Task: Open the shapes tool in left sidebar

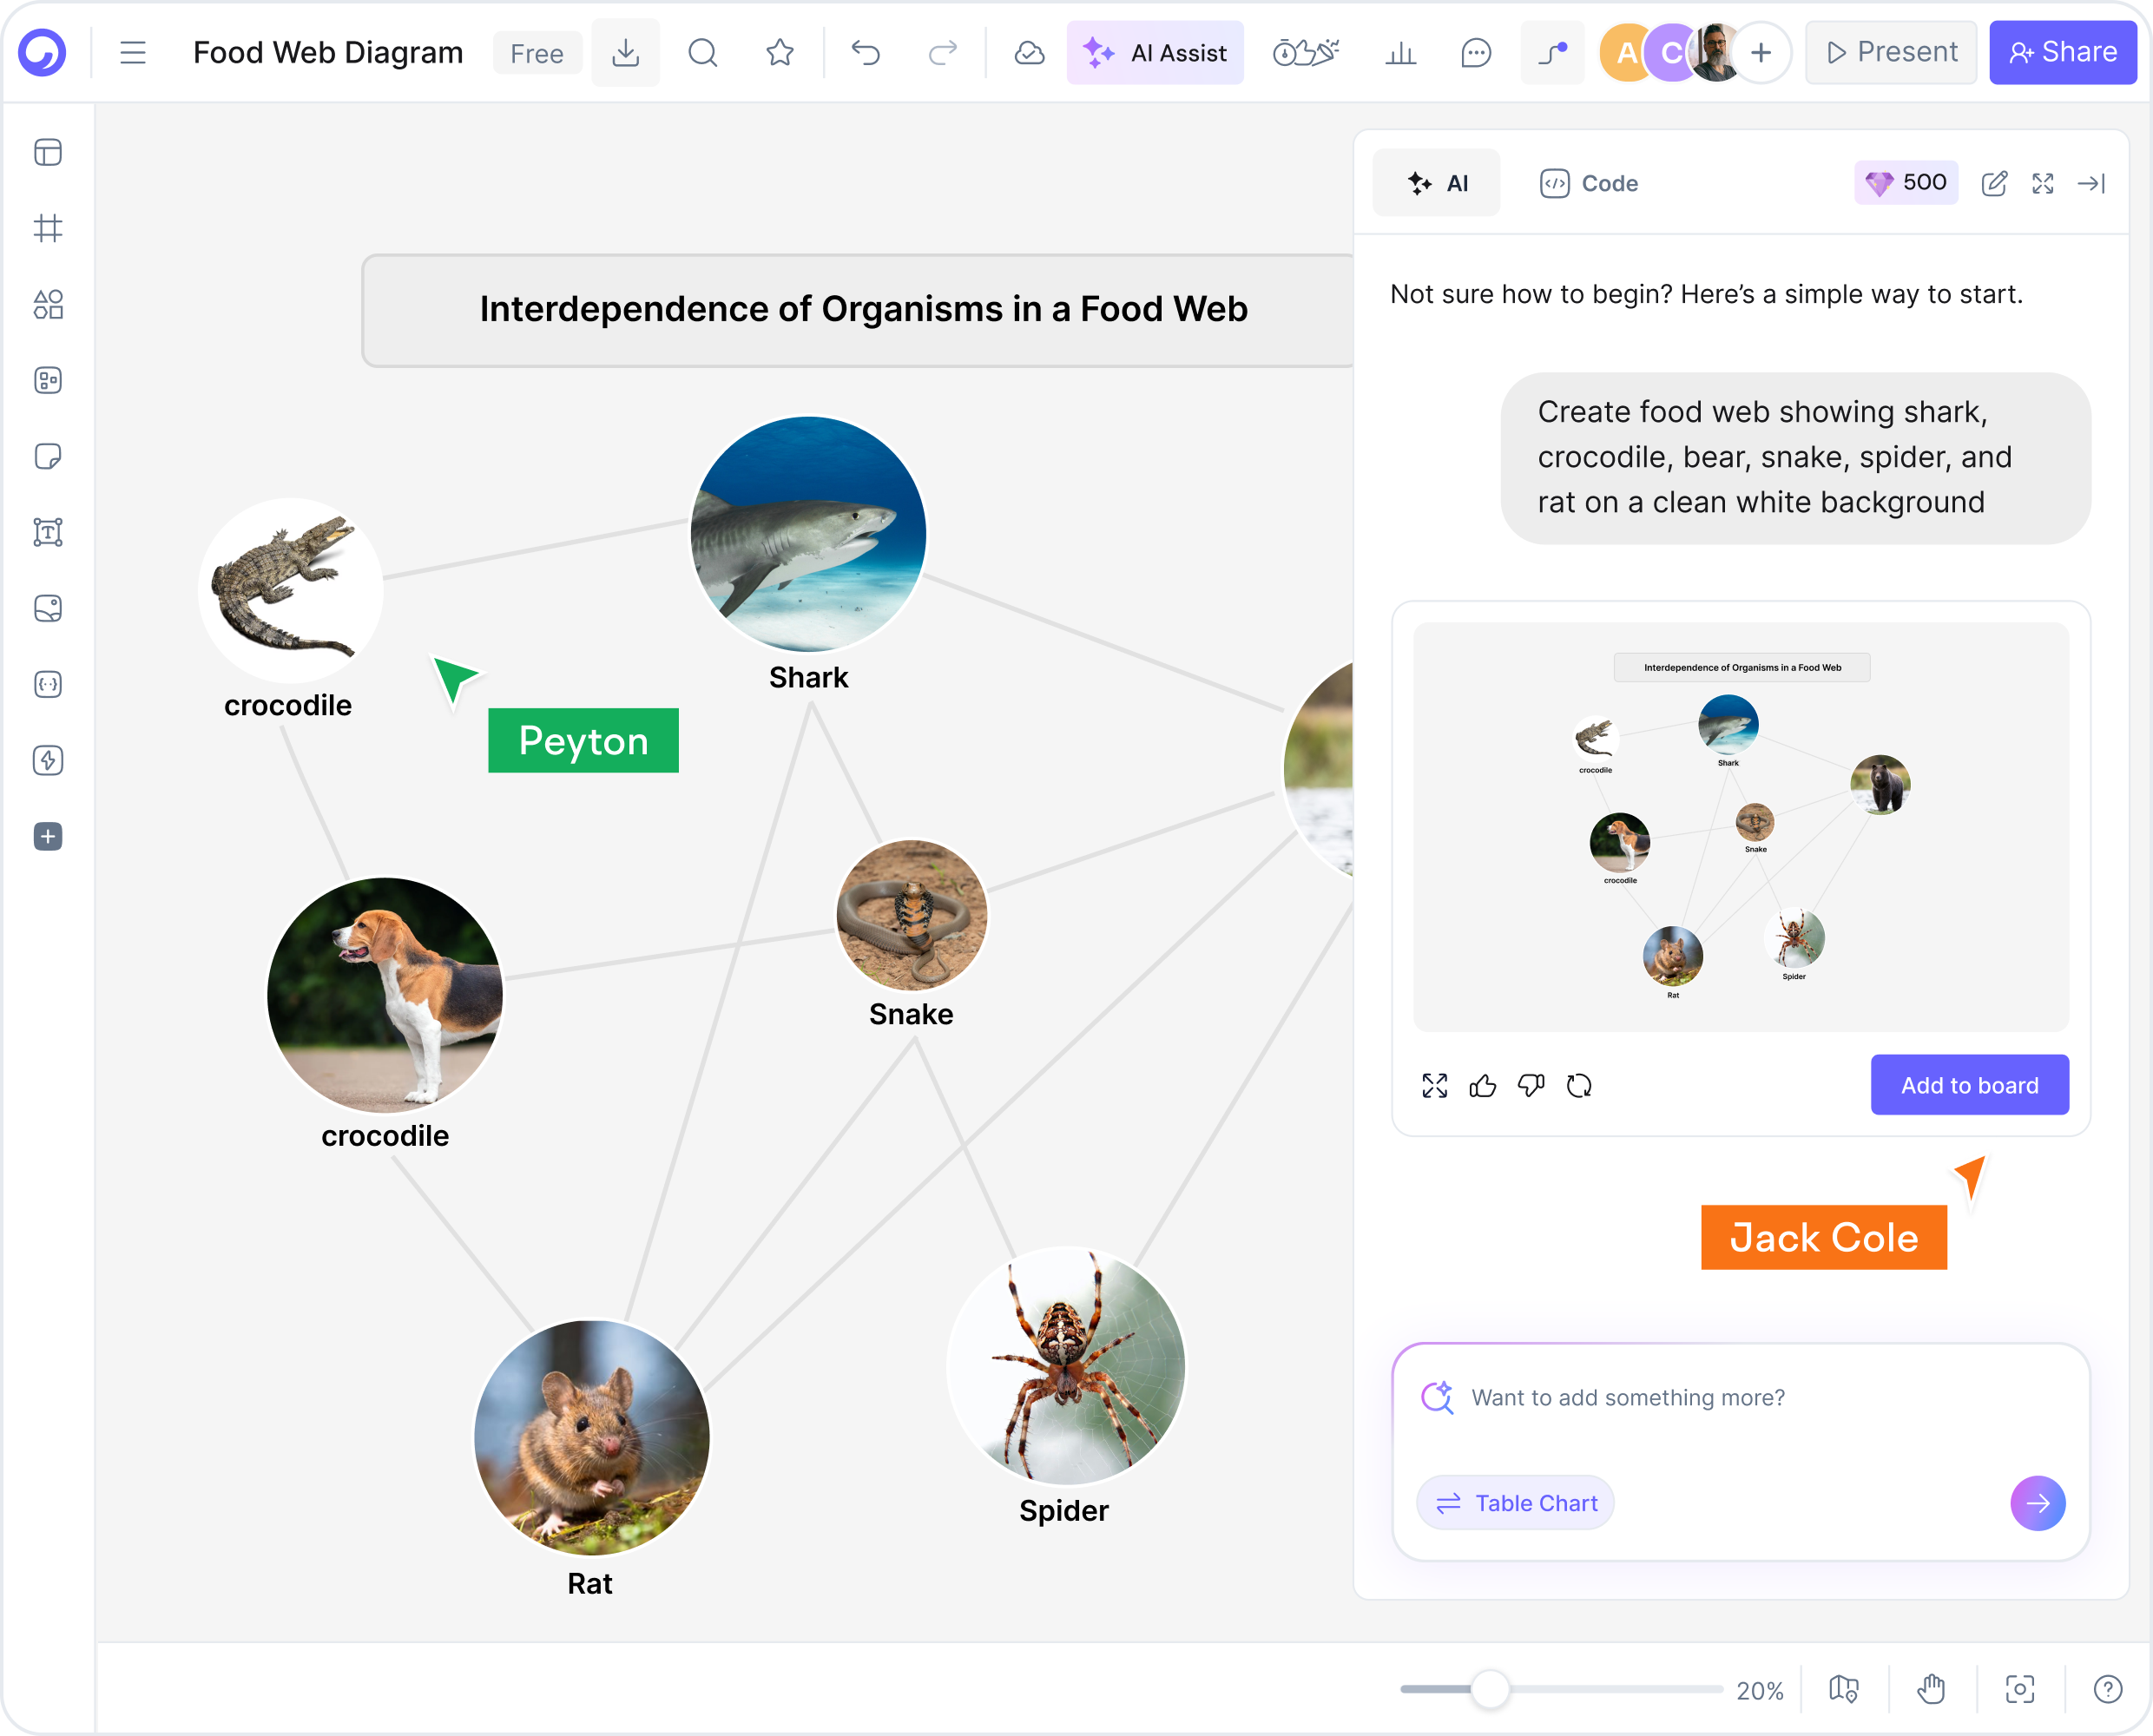Action: point(48,304)
